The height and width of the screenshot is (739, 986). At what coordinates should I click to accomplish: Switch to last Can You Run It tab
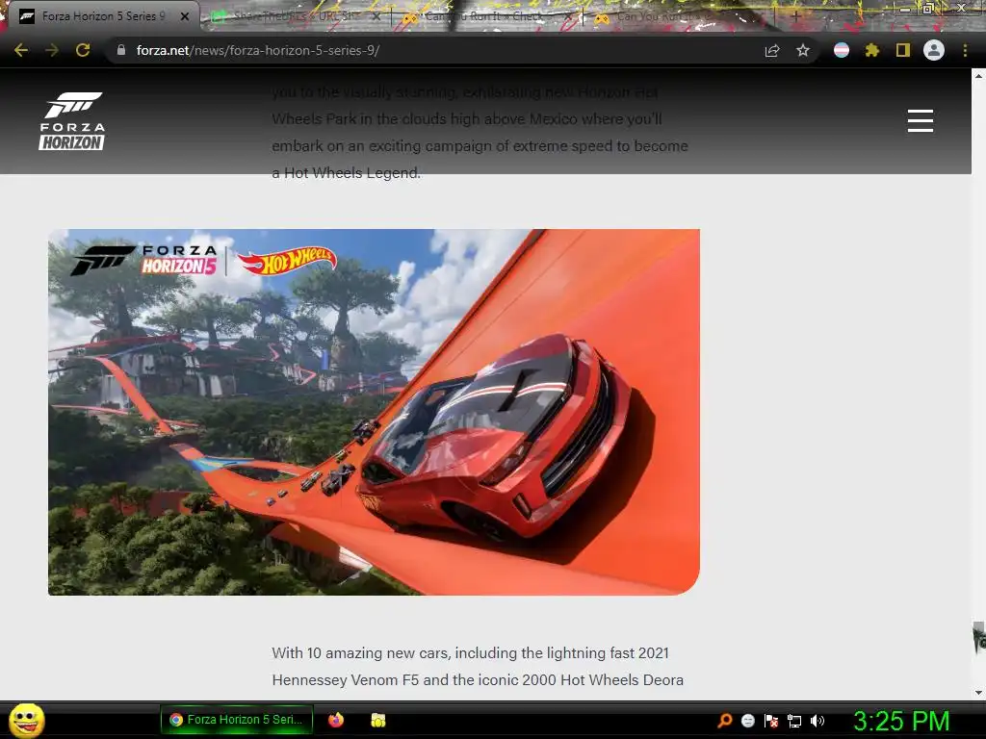pos(679,16)
